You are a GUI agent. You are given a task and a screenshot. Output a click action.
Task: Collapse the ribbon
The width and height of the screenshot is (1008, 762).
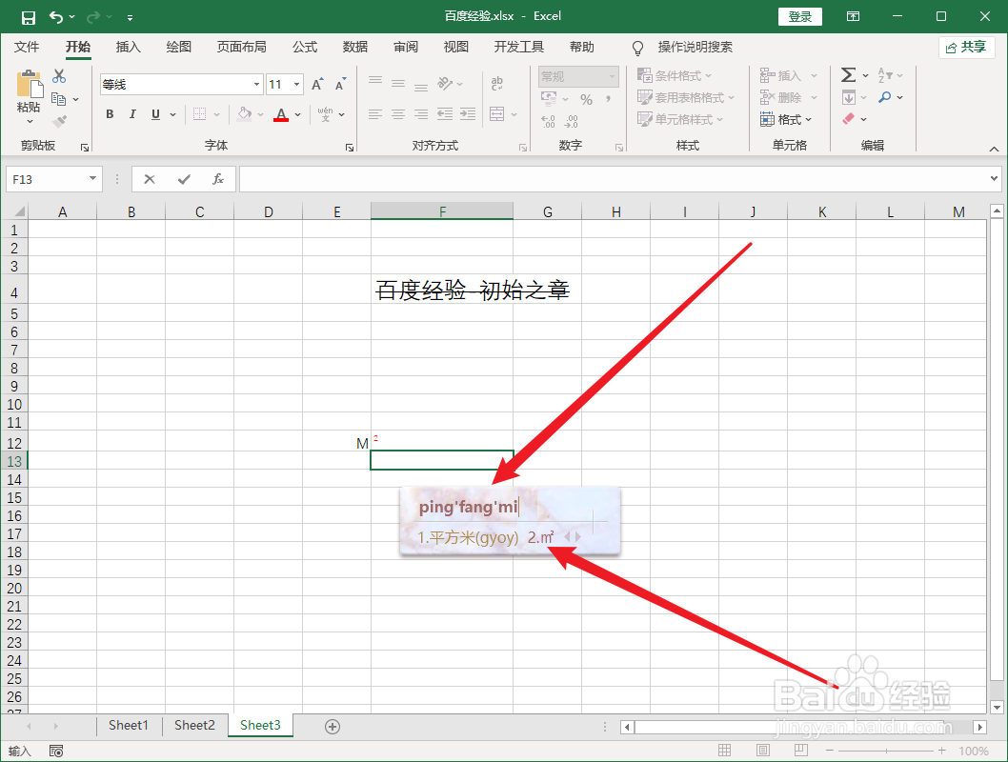coord(994,149)
